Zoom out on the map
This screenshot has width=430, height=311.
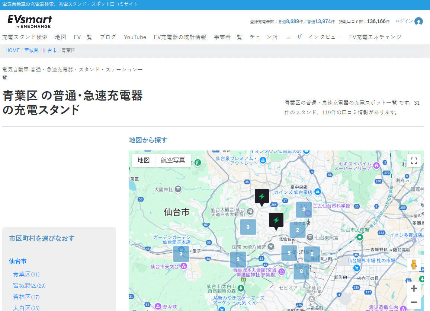point(414,302)
